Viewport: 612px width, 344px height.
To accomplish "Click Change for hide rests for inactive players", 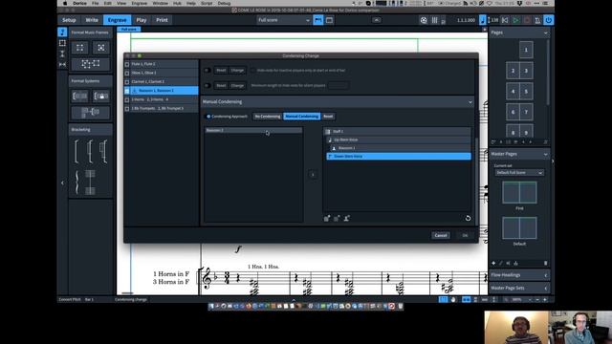I will (x=237, y=70).
